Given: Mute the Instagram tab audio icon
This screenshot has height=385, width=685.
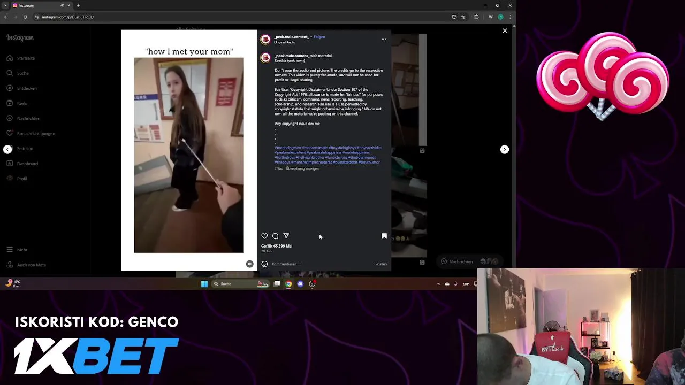Looking at the screenshot, I should tap(62, 5).
